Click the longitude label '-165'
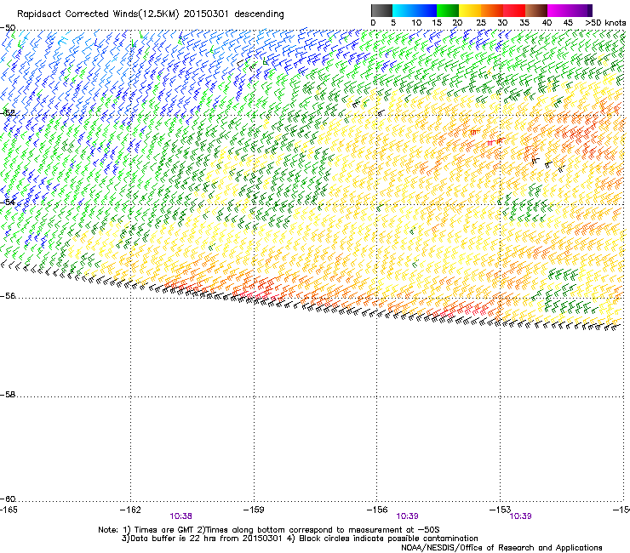The height and width of the screenshot is (553, 630). point(9,510)
